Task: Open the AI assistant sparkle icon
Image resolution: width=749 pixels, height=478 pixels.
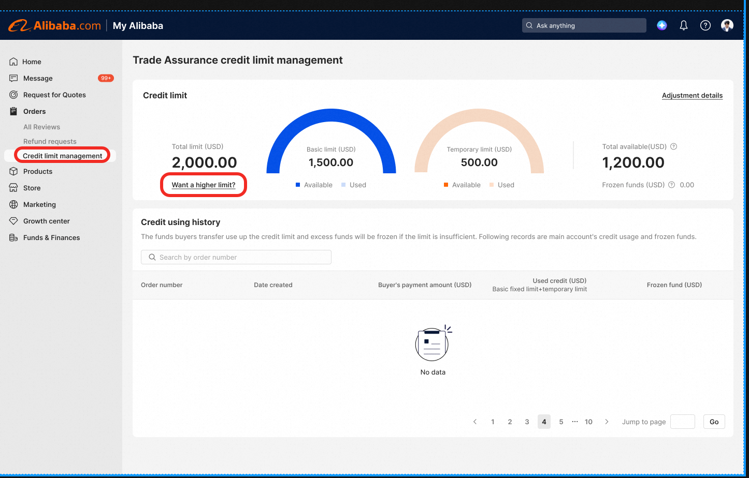Action: point(662,25)
